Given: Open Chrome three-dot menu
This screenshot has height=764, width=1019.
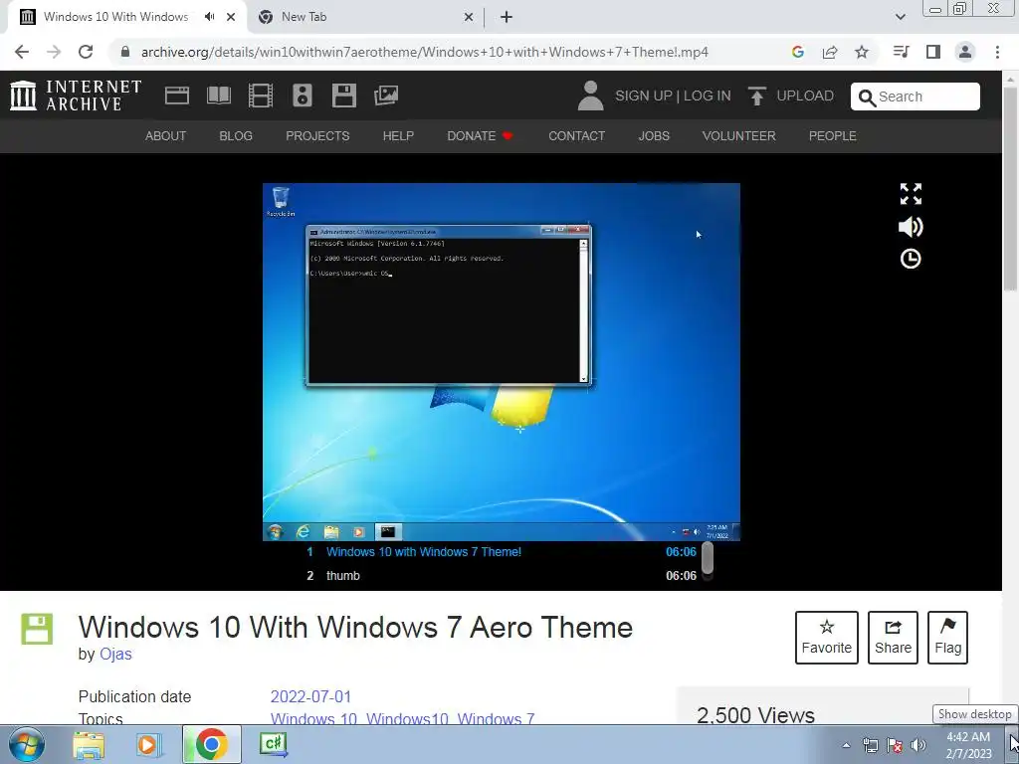Looking at the screenshot, I should (x=997, y=52).
